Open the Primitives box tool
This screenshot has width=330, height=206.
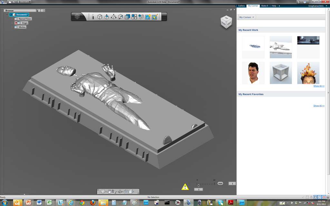click(x=100, y=17)
